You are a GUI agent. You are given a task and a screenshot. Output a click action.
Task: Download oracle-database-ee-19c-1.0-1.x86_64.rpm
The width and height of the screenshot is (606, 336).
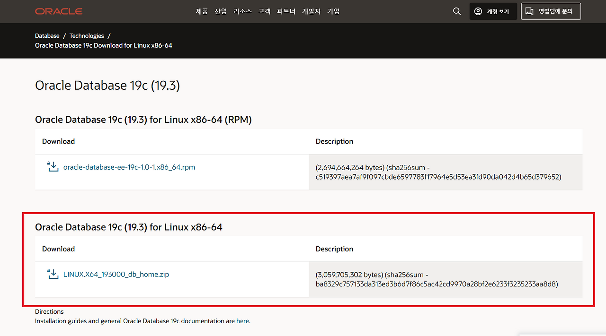(x=130, y=167)
